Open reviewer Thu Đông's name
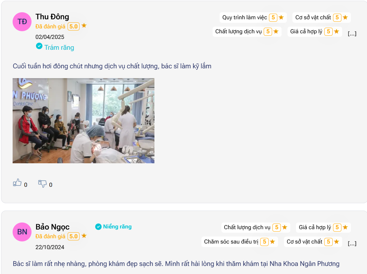 pyautogui.click(x=52, y=16)
